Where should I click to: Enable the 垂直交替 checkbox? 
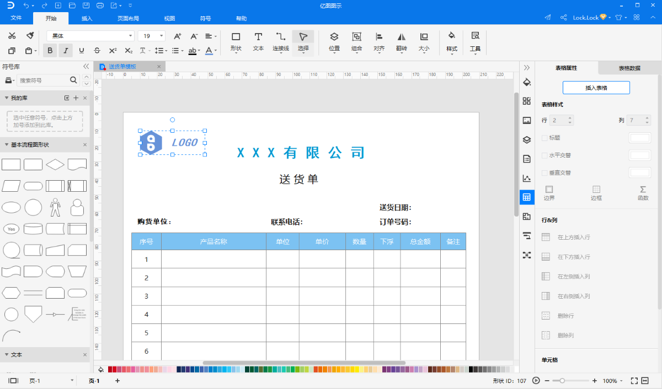point(545,173)
